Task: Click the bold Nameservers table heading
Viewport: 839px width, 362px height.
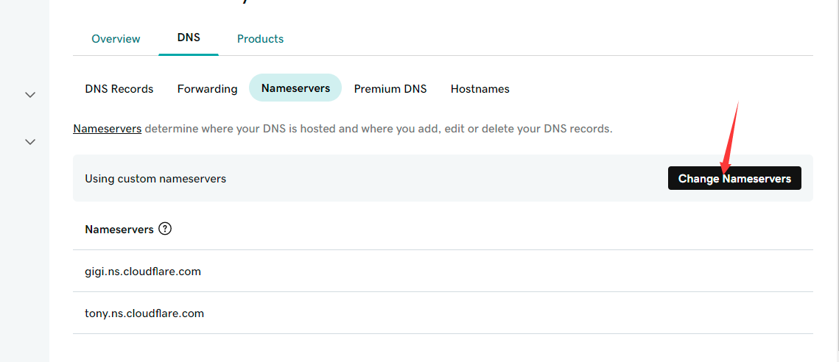Action: coord(119,229)
